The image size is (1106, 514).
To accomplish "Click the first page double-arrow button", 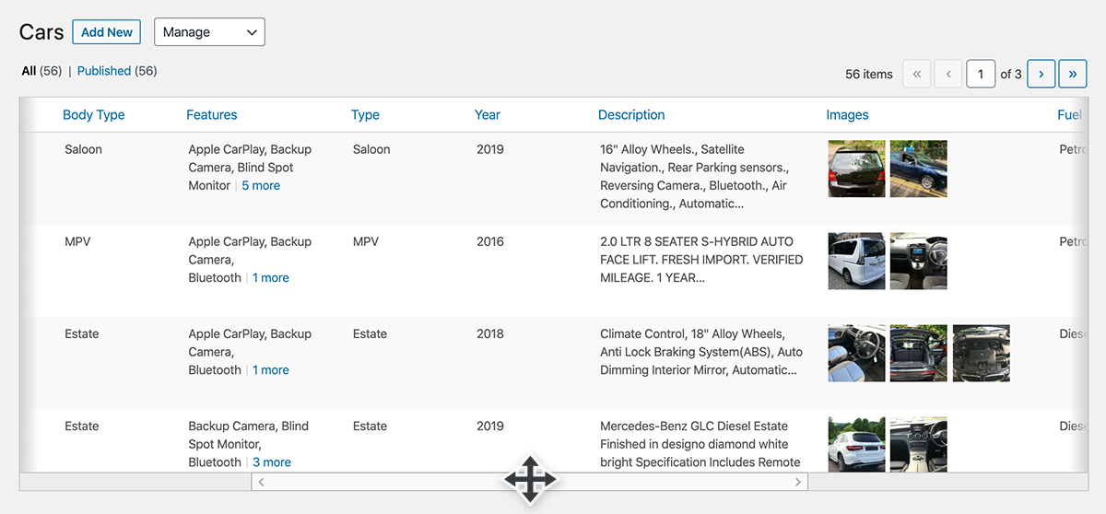I will tap(916, 74).
